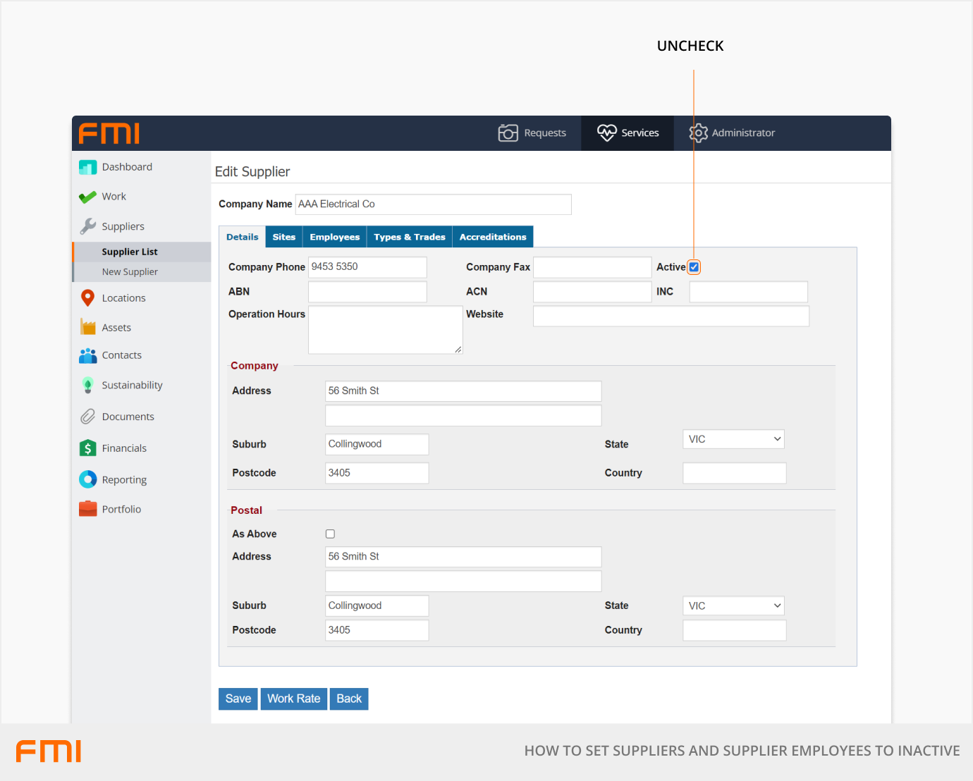Click the Work Rate button
973x781 pixels.
coord(293,699)
